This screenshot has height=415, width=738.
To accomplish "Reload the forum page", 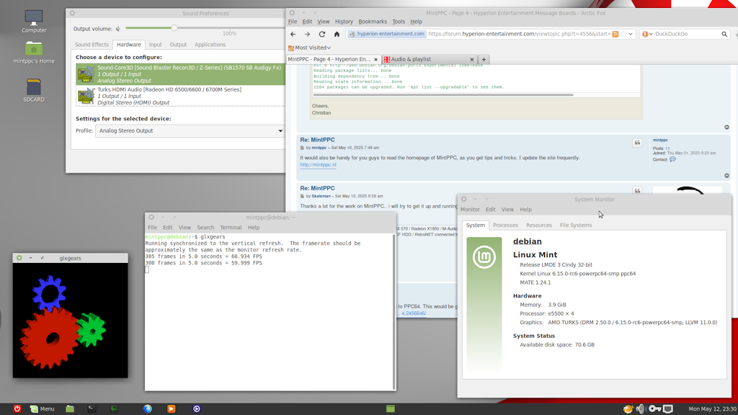I will pos(322,34).
